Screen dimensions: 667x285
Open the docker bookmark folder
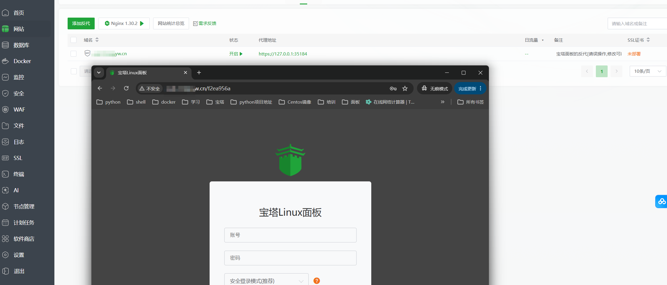[164, 102]
